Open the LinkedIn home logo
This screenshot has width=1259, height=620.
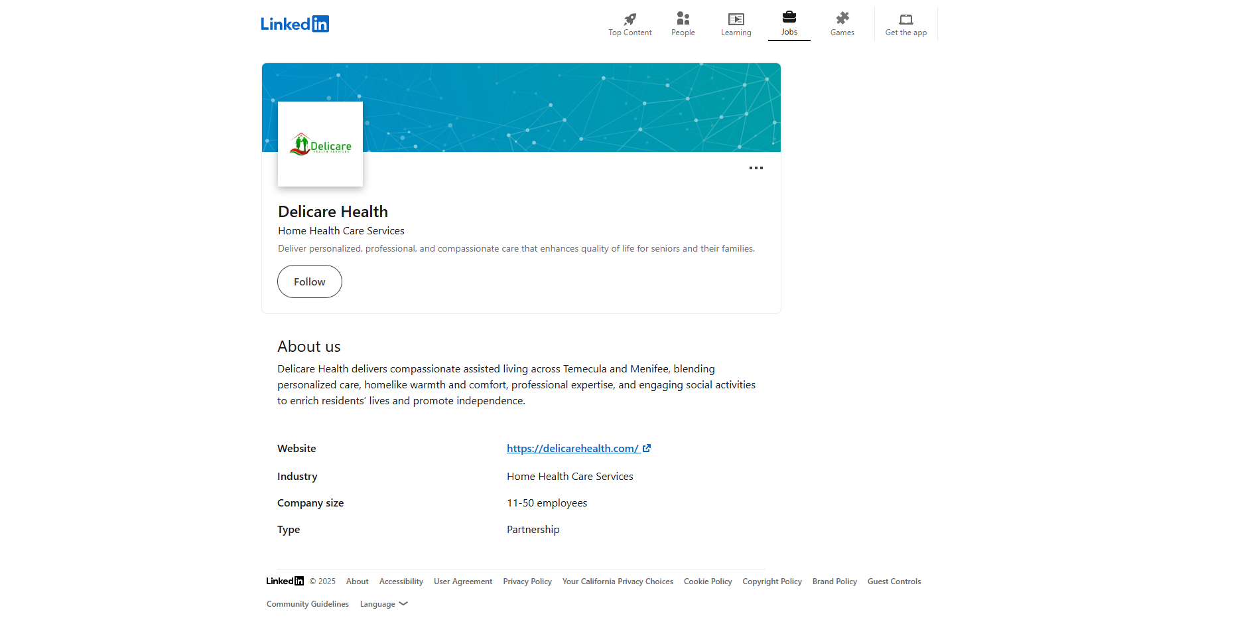tap(295, 24)
